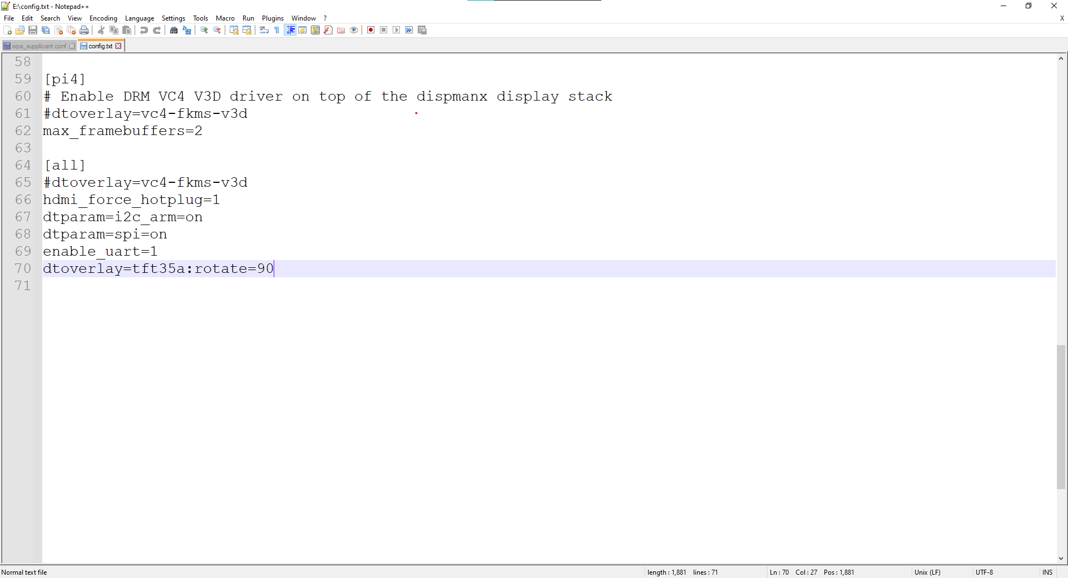This screenshot has width=1068, height=578.
Task: Click the 'Normal text file' status label
Action: click(x=24, y=572)
